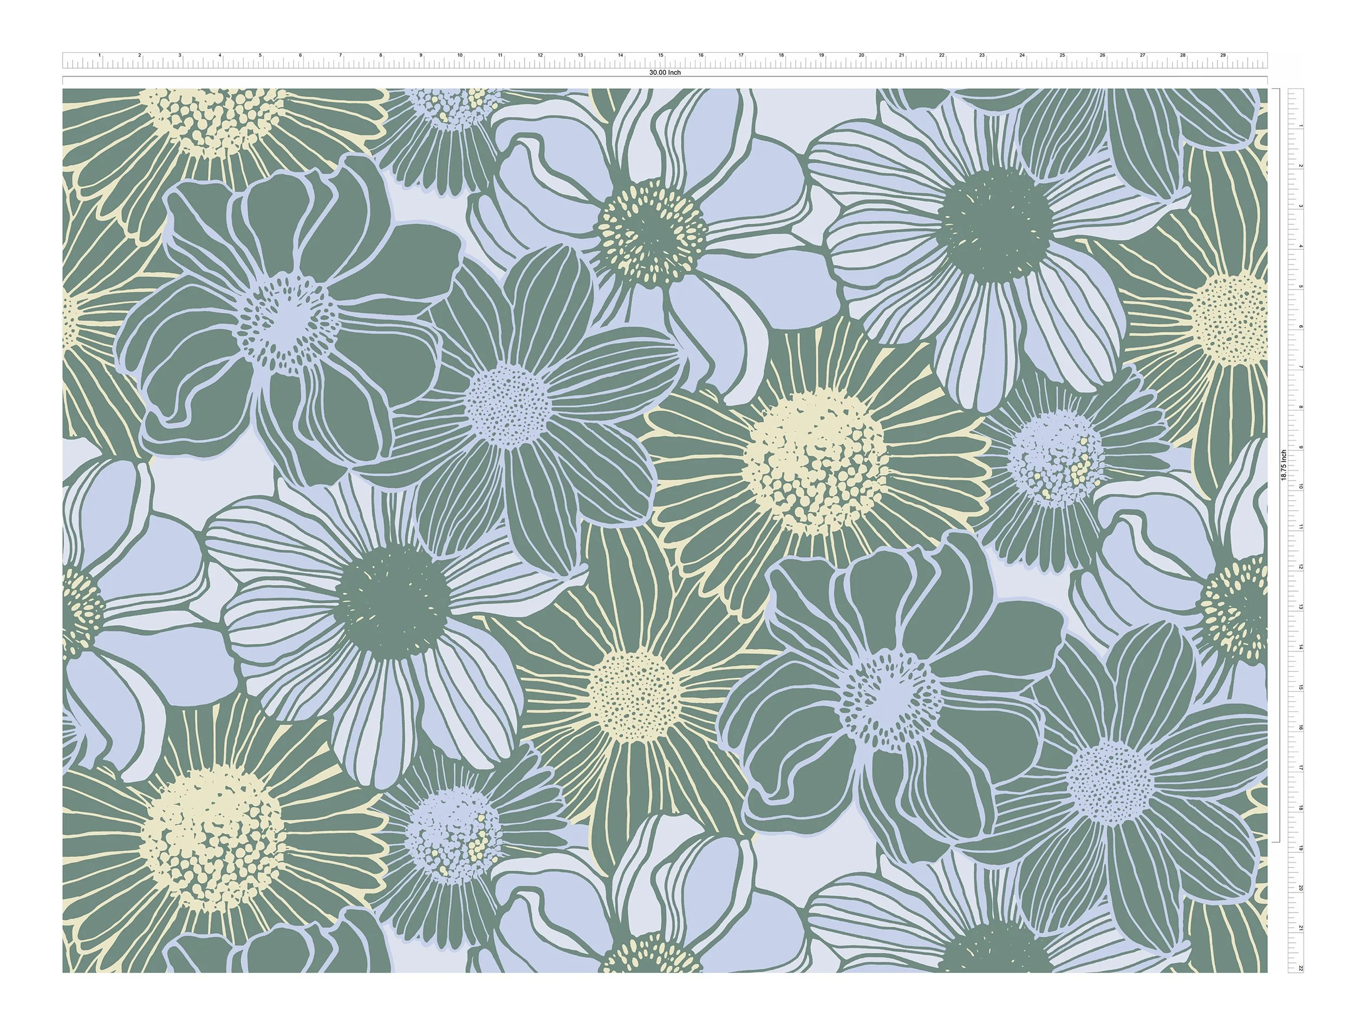1354x1016 pixels.
Task: Click the "18.75 Inch" height label
Action: 1284,465
